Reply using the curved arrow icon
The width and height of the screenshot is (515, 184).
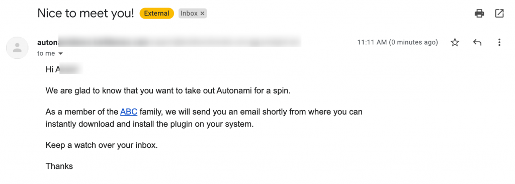[x=477, y=42]
